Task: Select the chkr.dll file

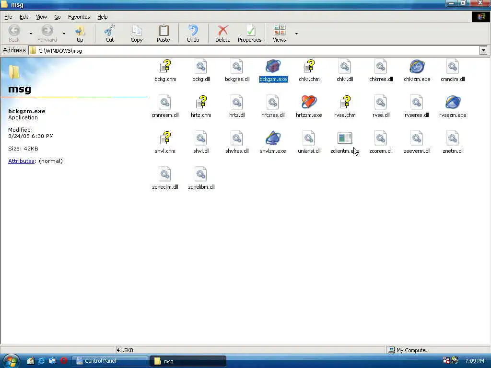Action: pyautogui.click(x=345, y=71)
